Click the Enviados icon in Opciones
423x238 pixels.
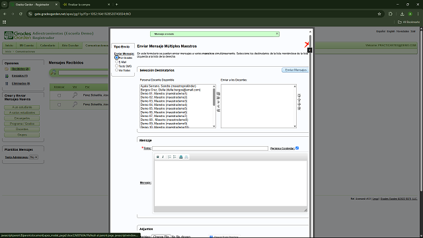[x=7, y=76]
